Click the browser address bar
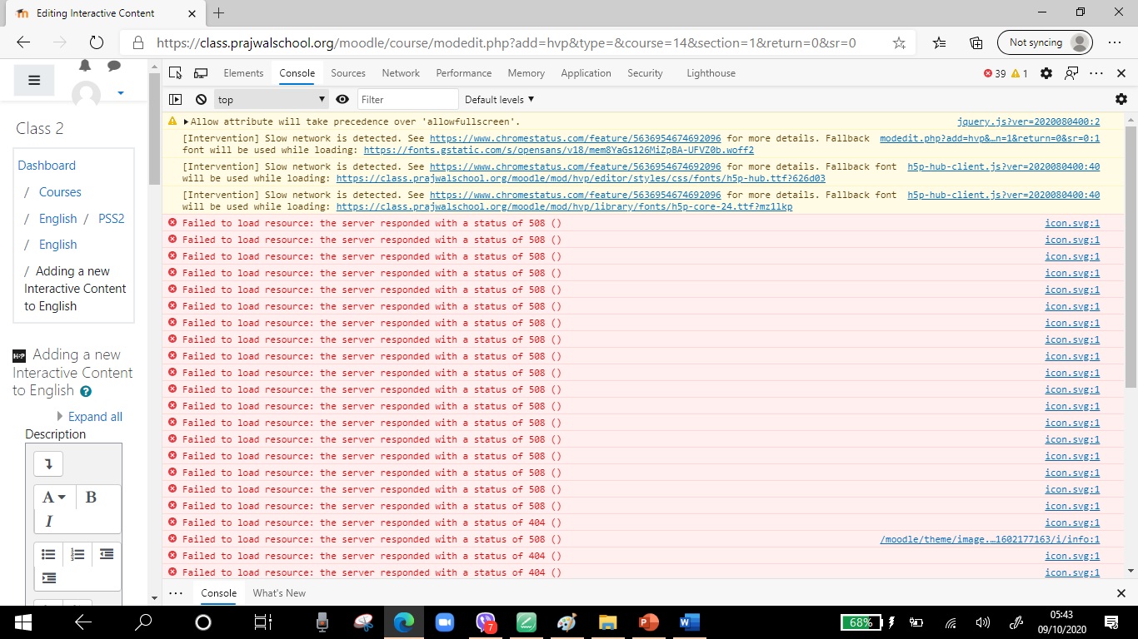The width and height of the screenshot is (1138, 639). tap(506, 42)
